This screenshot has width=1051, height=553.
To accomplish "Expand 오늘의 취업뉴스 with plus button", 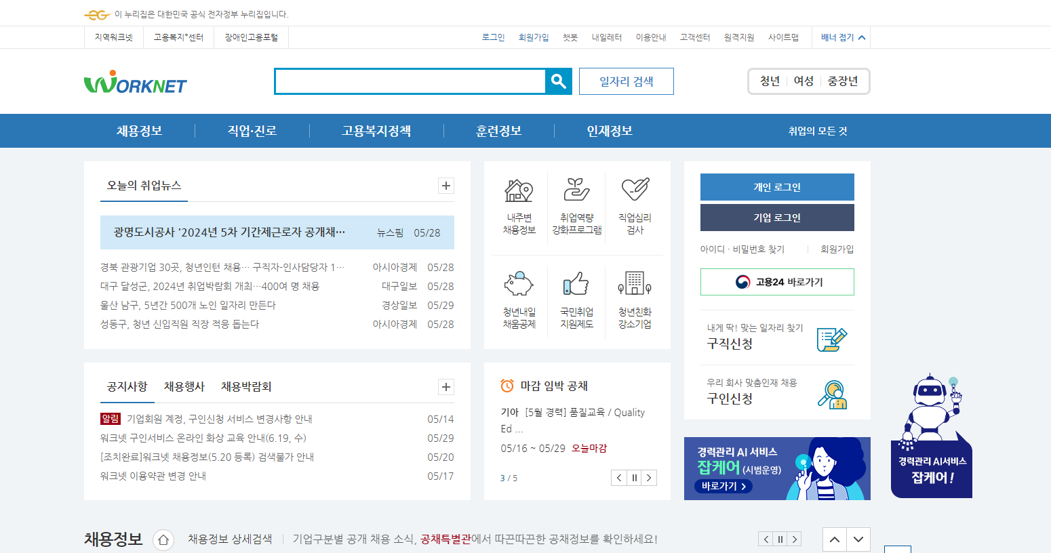I will [446, 186].
